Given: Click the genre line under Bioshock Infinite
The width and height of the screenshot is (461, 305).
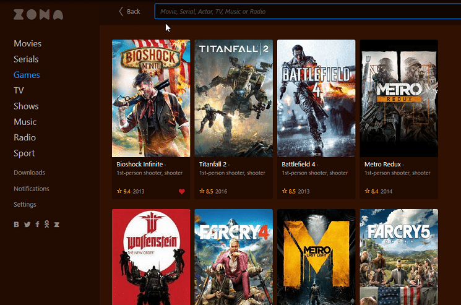Looking at the screenshot, I should click(149, 173).
